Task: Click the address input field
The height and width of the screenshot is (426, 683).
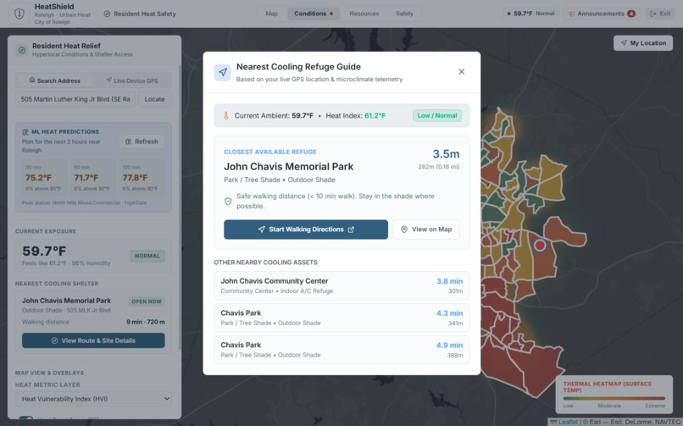Action: pyautogui.click(x=75, y=99)
